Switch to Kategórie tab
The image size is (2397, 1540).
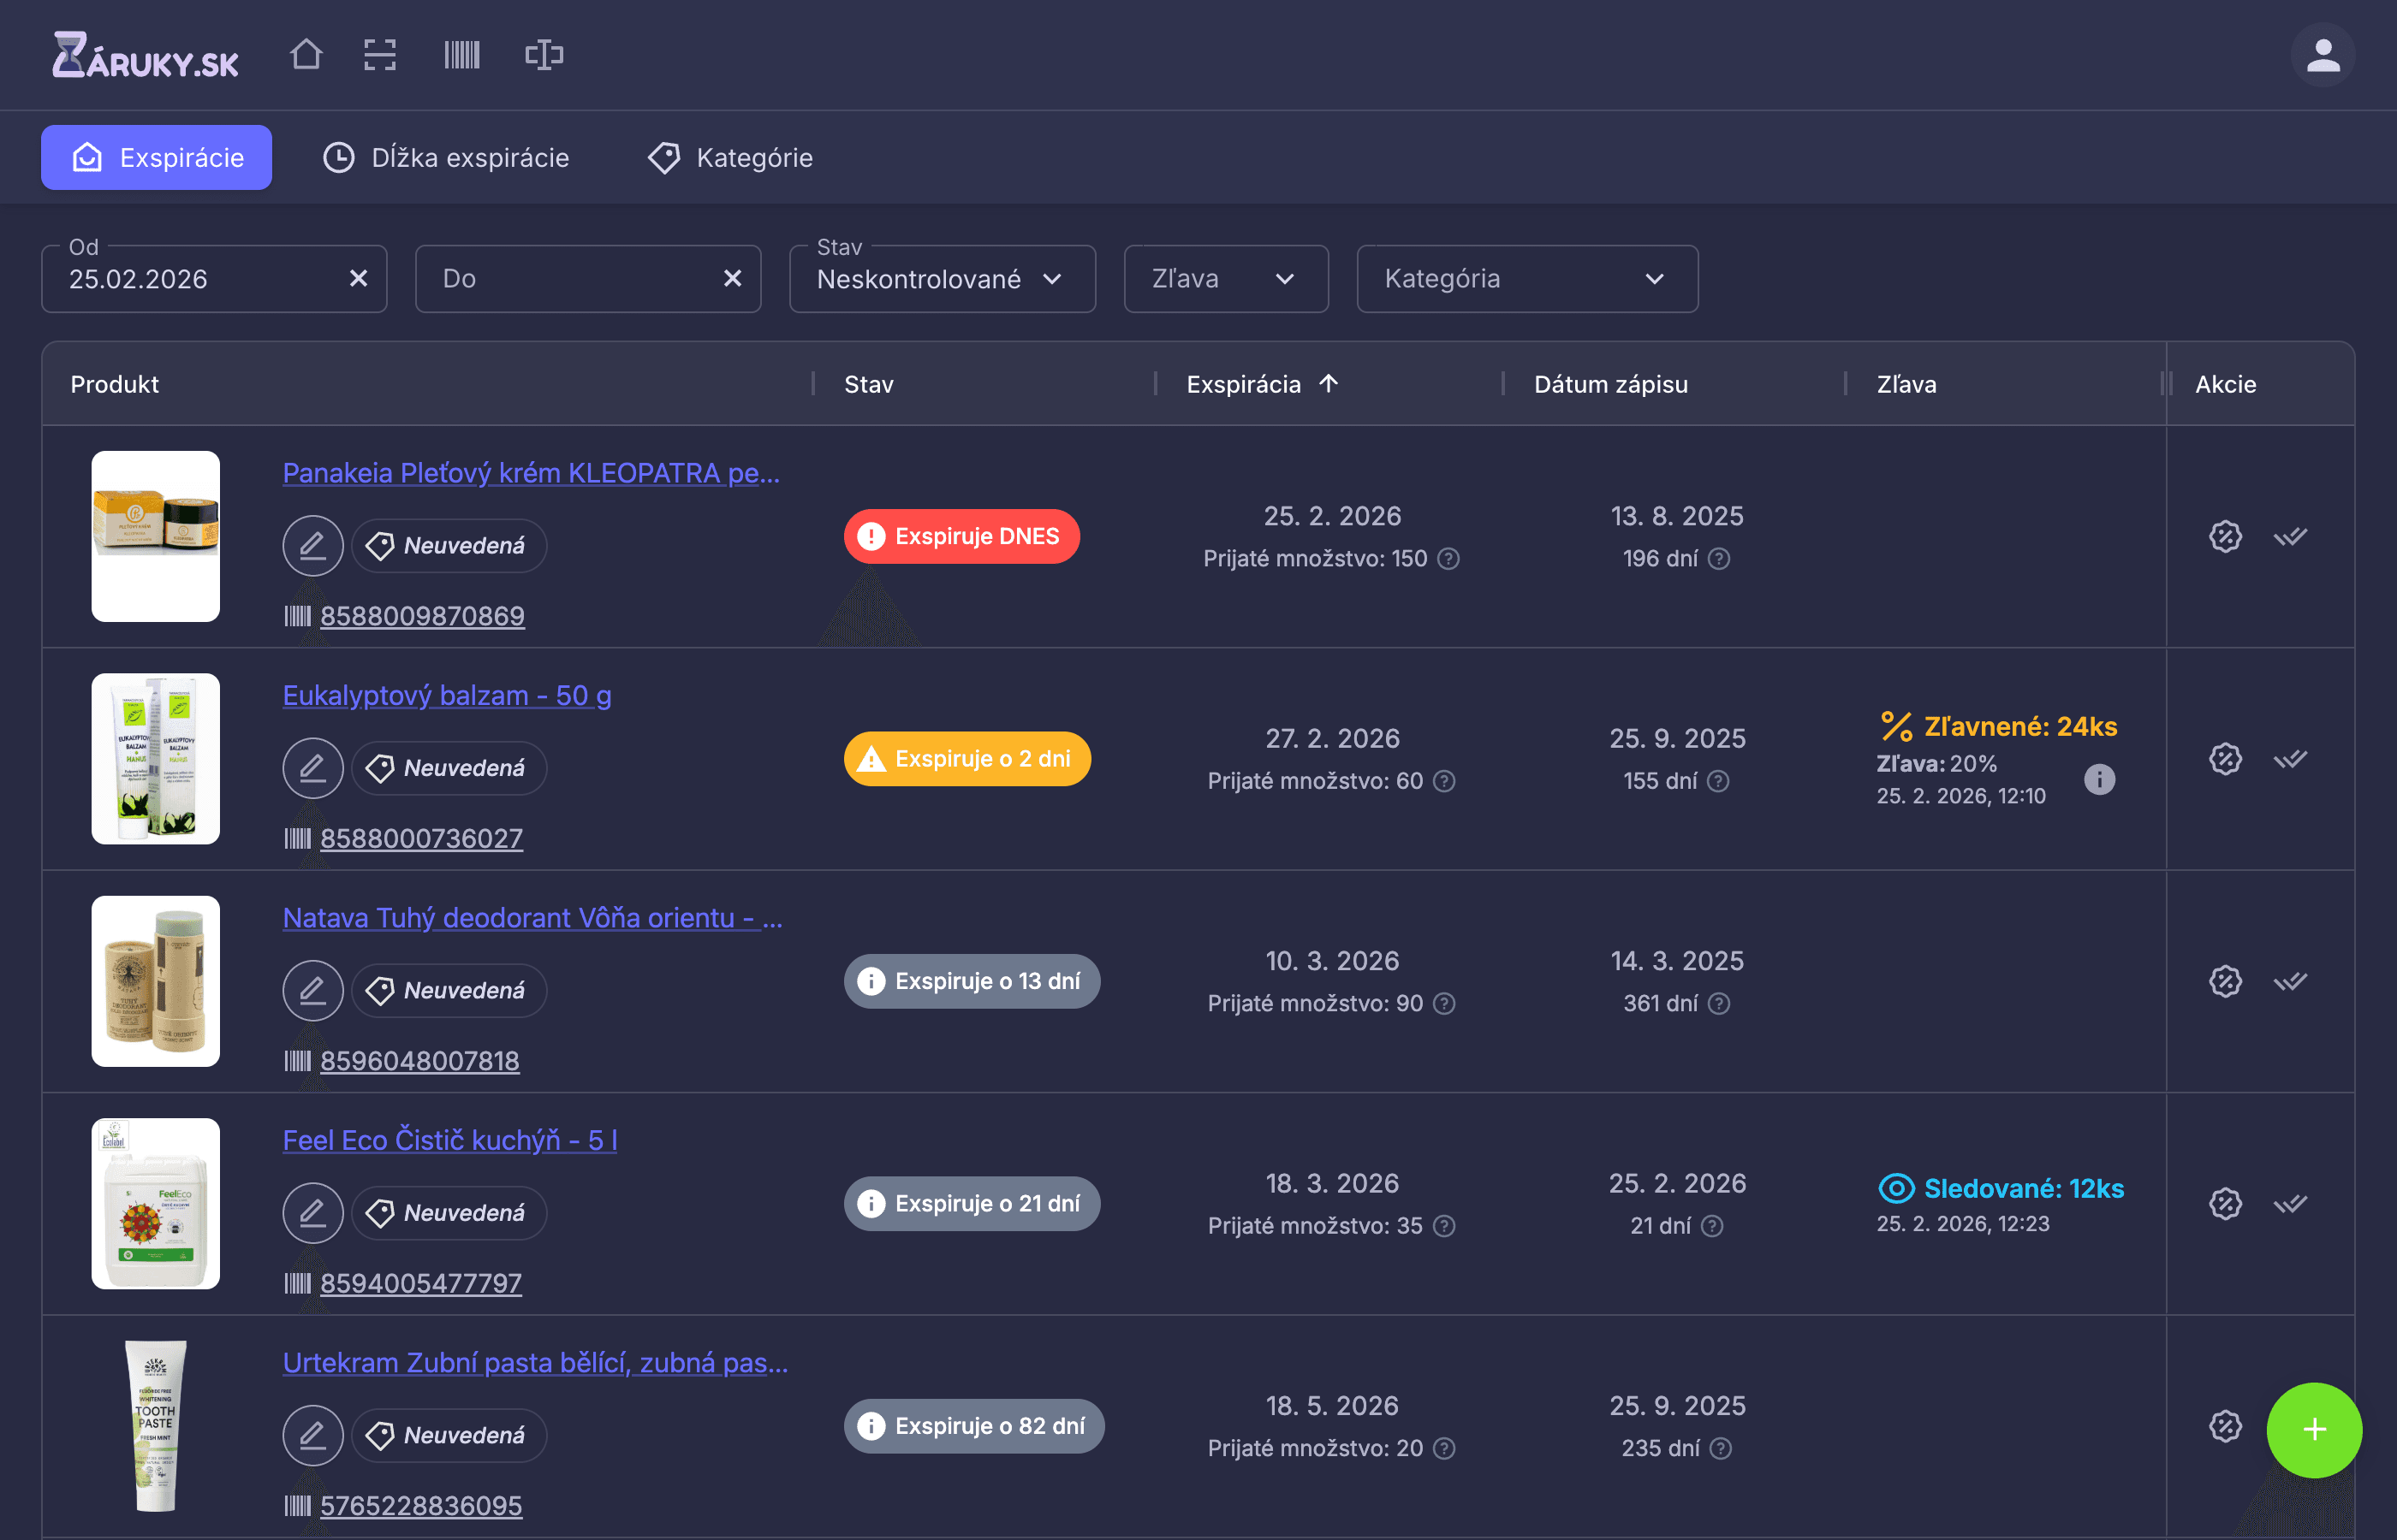(730, 158)
